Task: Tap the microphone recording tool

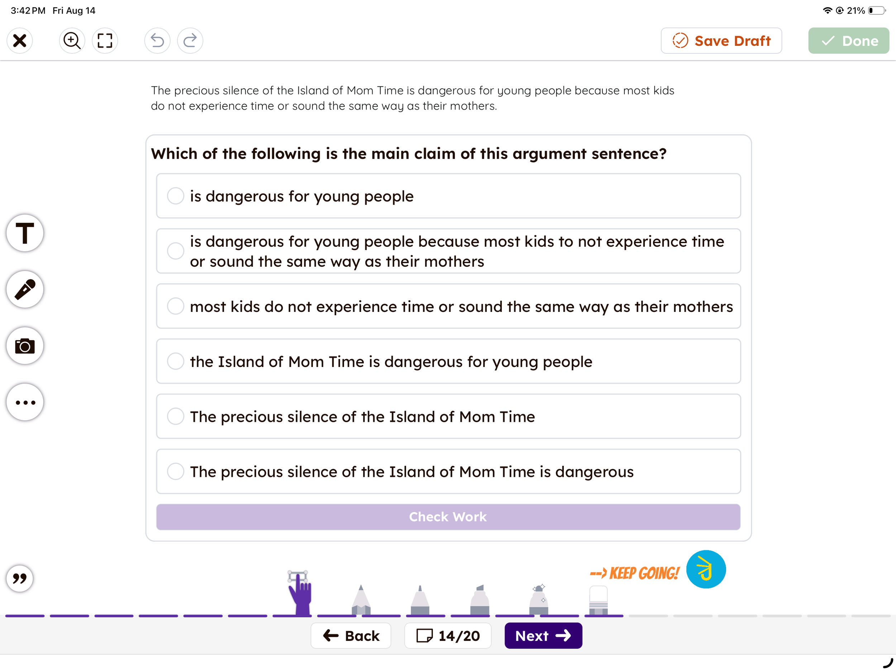Action: click(25, 289)
